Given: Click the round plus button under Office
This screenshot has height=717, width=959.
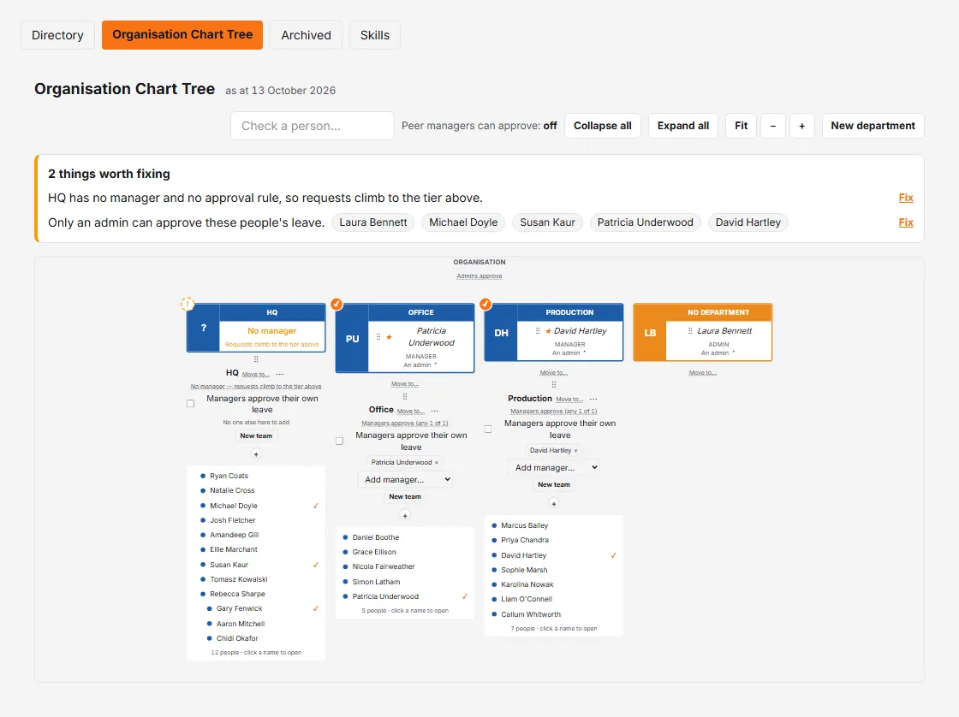Looking at the screenshot, I should [405, 515].
